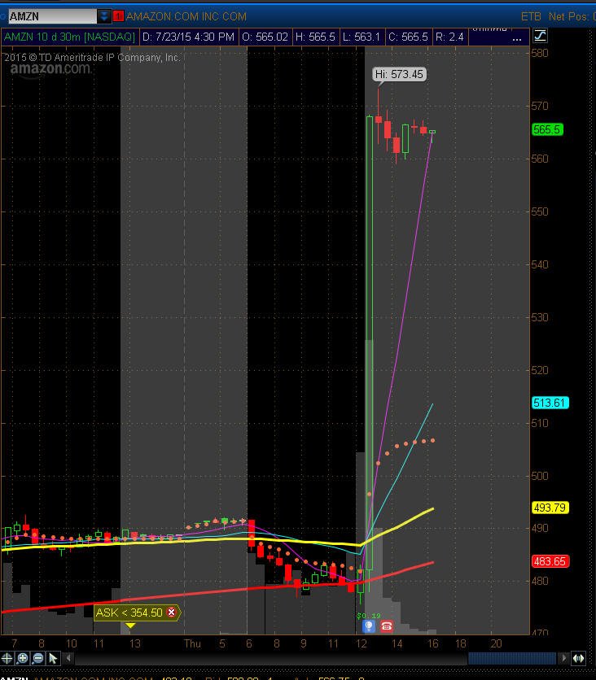Click the Thu date label on time axis
The width and height of the screenshot is (596, 680).
pyautogui.click(x=192, y=643)
